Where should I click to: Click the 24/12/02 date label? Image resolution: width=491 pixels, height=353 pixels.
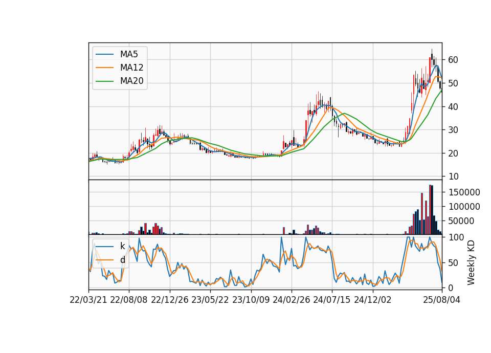click(x=373, y=300)
